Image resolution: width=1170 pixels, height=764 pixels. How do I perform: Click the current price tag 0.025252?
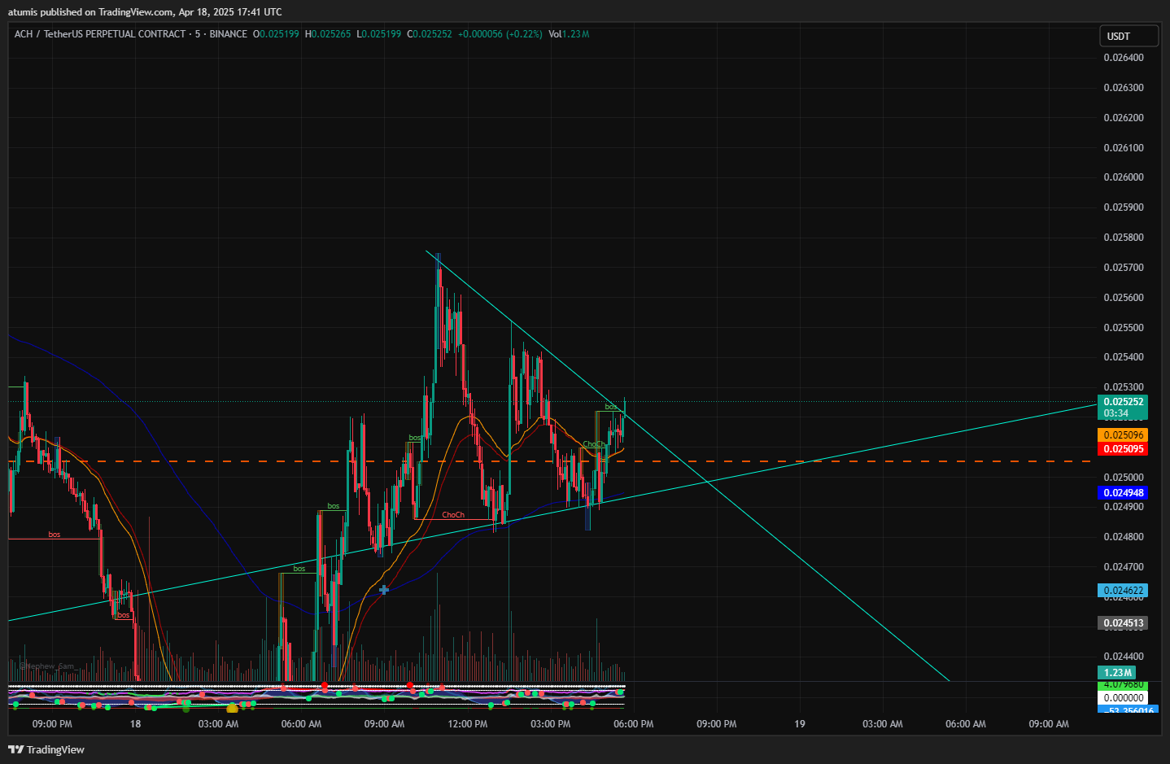click(x=1123, y=402)
